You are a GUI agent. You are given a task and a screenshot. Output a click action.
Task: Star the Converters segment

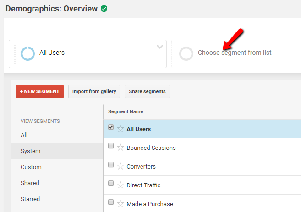pyautogui.click(x=120, y=166)
